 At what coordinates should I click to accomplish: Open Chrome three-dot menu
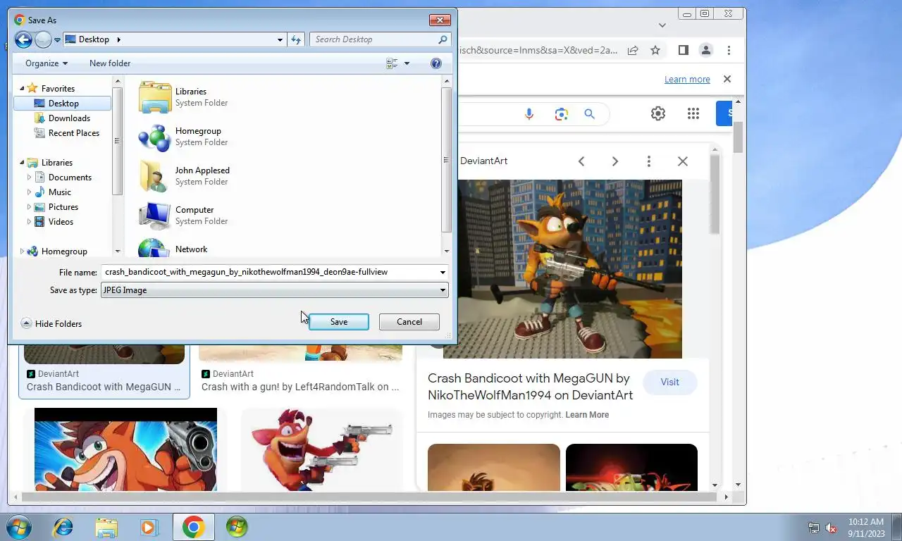(729, 50)
